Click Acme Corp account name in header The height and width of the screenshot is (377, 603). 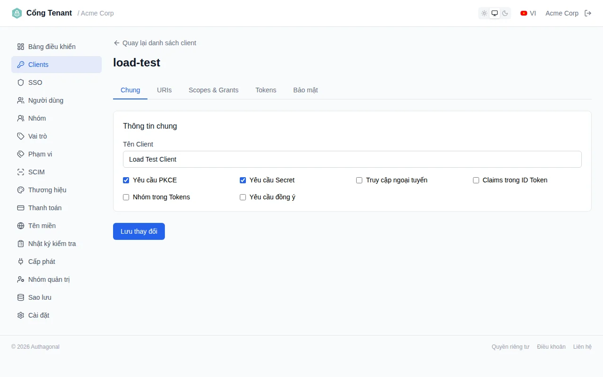(x=562, y=13)
